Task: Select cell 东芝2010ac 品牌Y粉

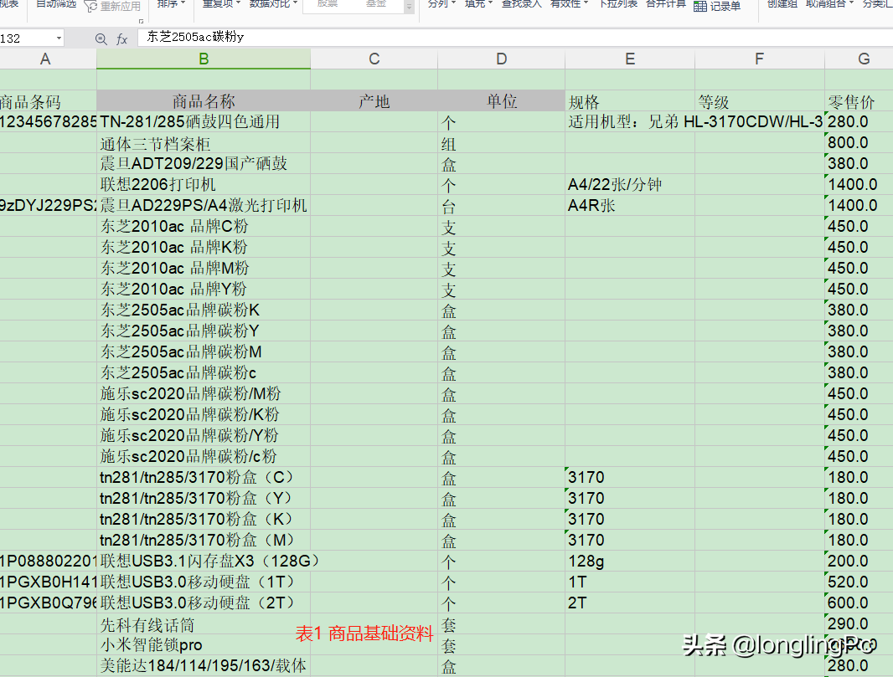Action: coord(204,289)
